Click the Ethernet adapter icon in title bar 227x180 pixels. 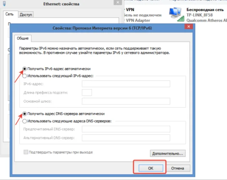[4, 4]
